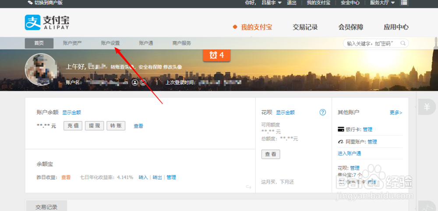Click 管理 next to 花呗 in 其他账户
Screen dimensions: 438x211
(355, 168)
